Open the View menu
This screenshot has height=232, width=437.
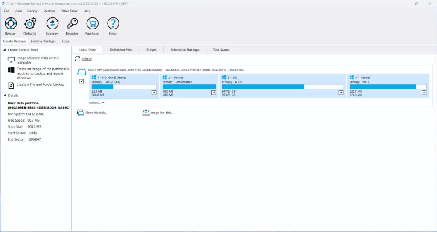pyautogui.click(x=18, y=11)
